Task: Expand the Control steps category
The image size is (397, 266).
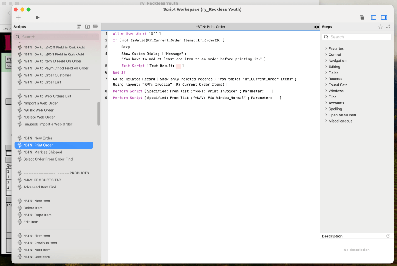Action: point(335,55)
